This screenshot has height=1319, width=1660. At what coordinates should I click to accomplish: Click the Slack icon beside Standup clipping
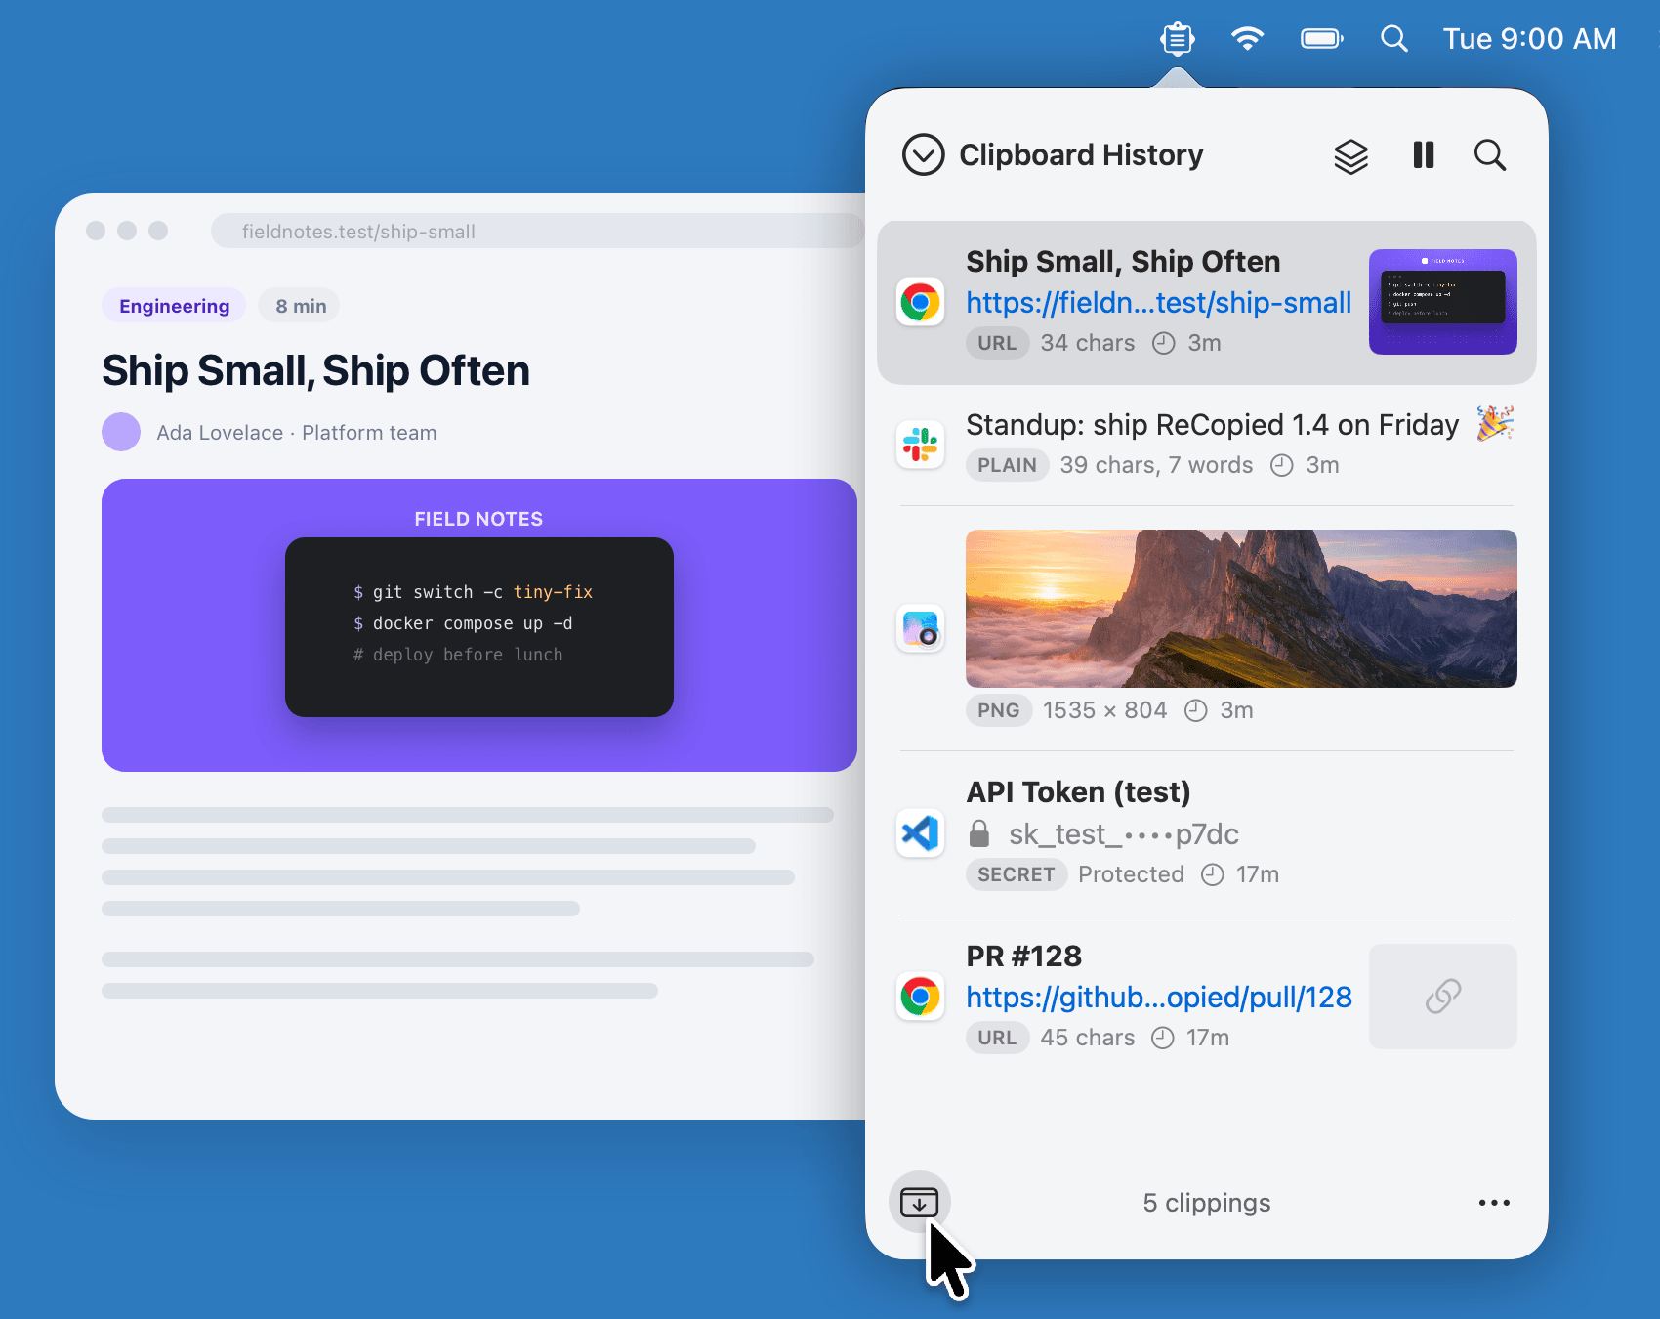click(x=920, y=445)
